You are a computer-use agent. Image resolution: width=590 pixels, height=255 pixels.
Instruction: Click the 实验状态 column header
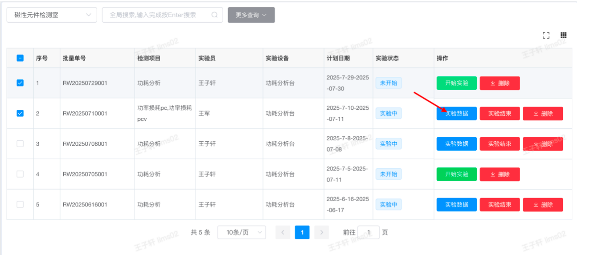[387, 58]
